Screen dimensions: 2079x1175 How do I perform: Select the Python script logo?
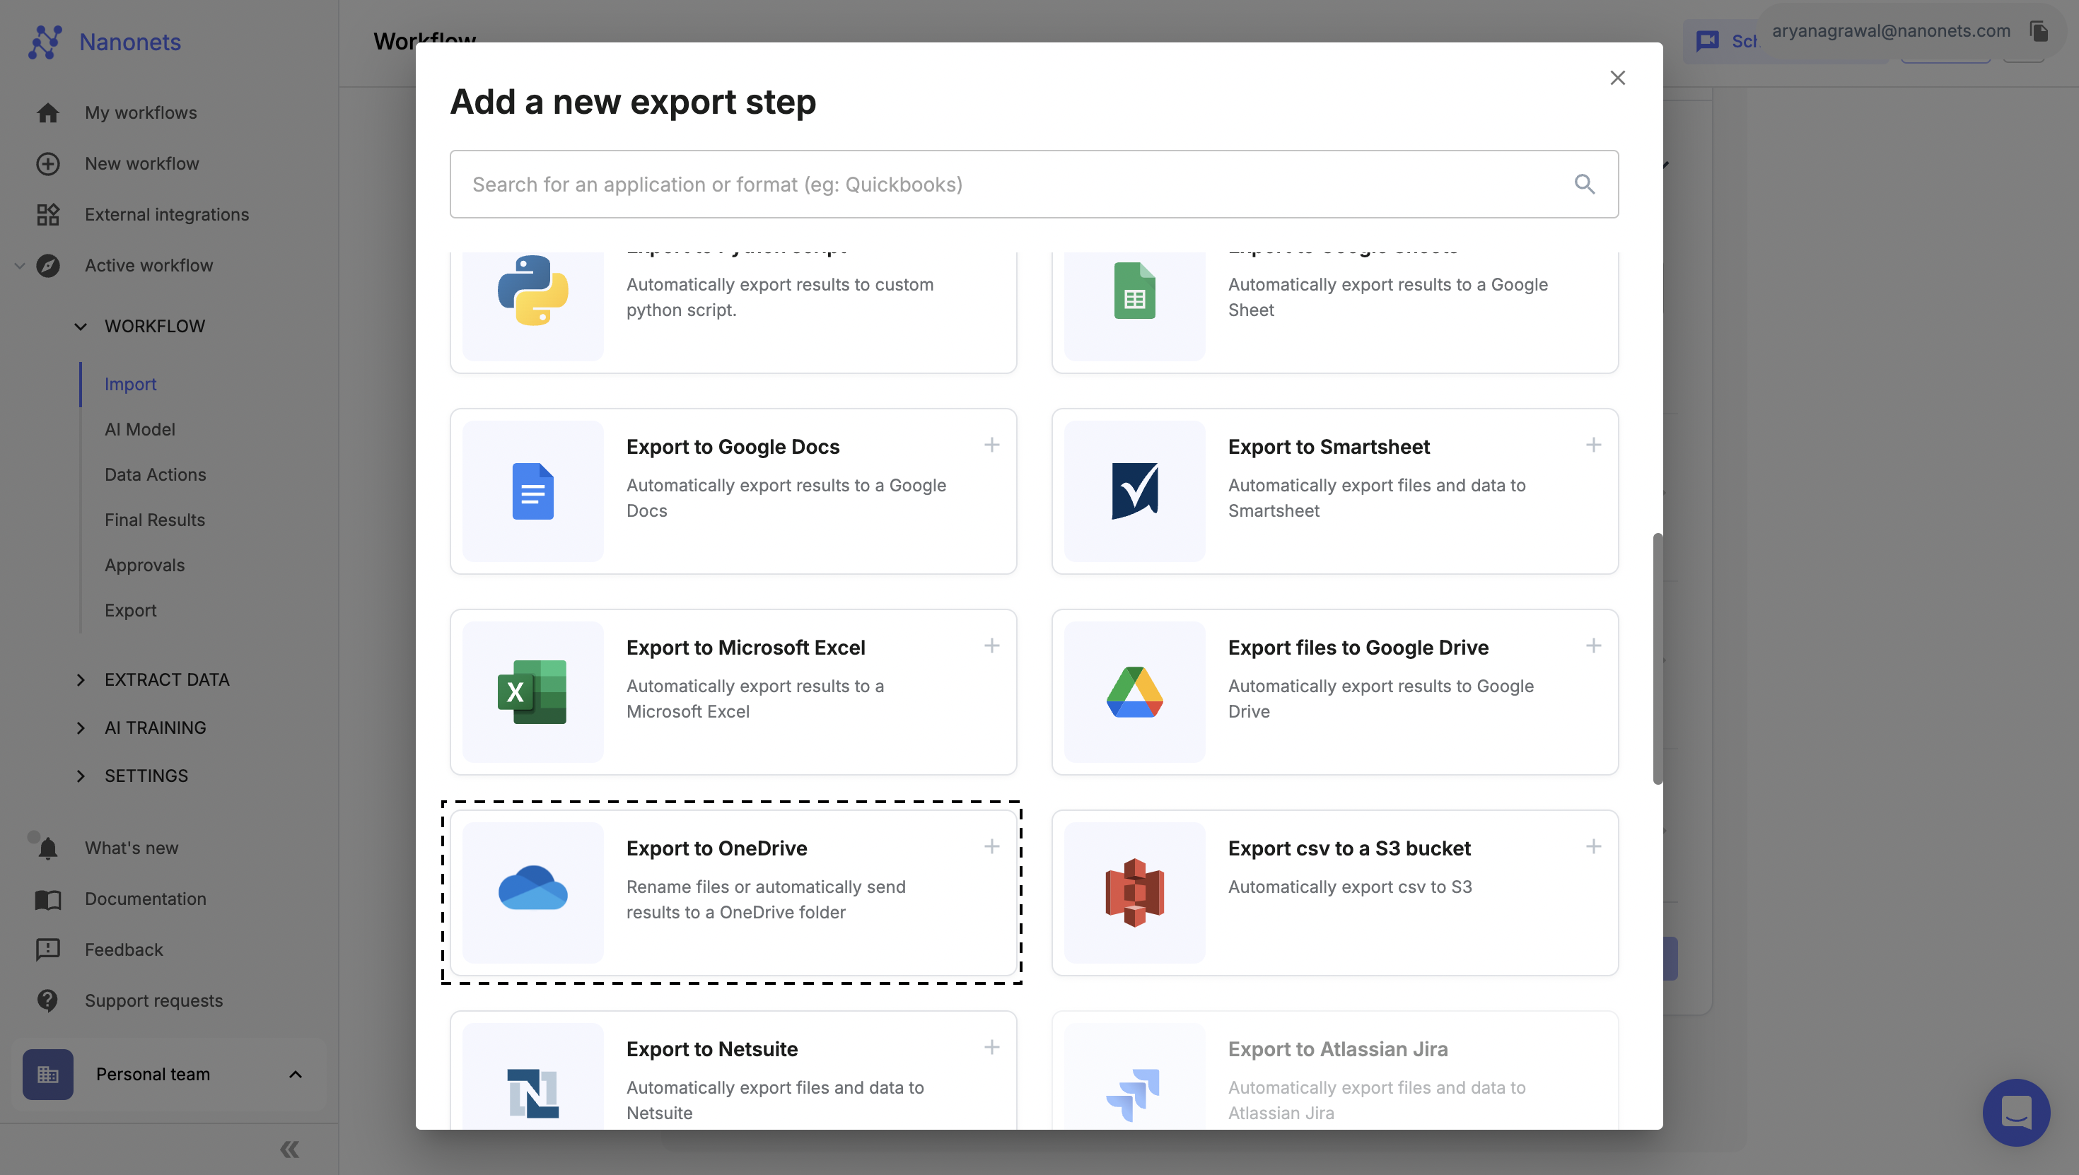click(x=532, y=291)
